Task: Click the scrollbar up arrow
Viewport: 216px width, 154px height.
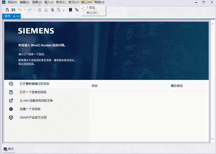Action: pos(213,24)
